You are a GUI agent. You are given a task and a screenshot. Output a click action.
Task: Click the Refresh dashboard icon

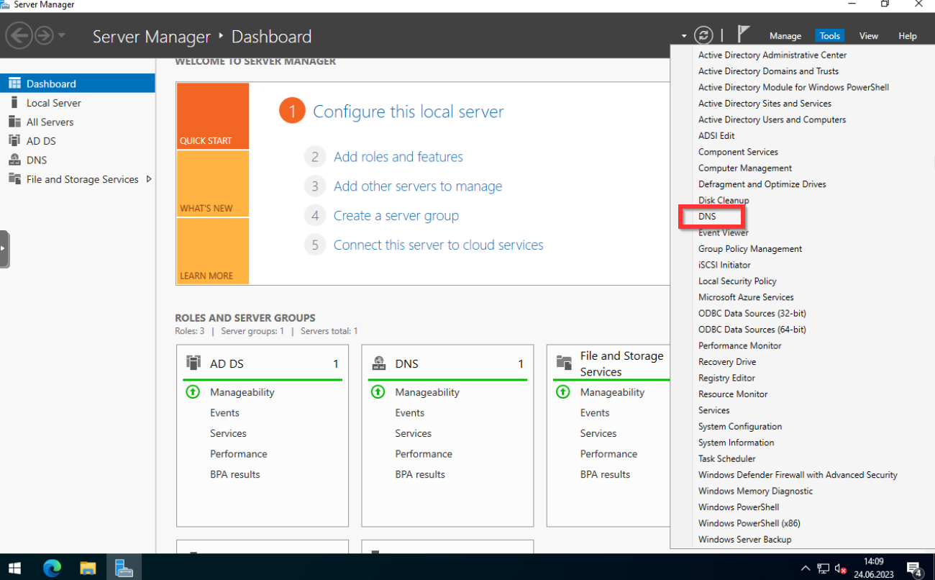tap(703, 35)
